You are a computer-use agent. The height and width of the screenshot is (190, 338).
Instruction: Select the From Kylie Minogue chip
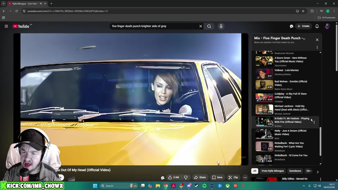coord(273,171)
